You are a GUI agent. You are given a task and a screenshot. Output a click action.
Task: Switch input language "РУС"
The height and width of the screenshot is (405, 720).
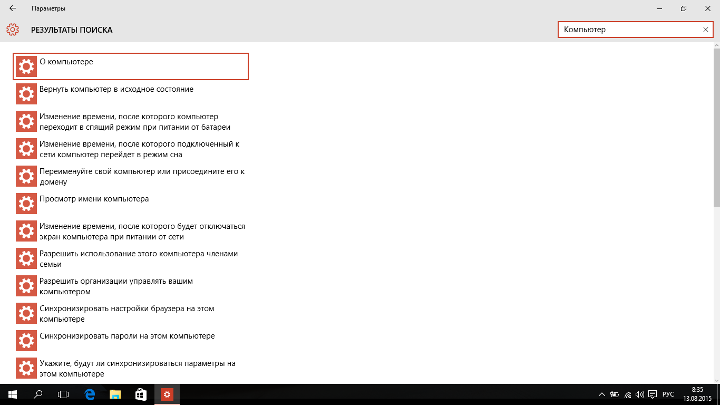point(668,394)
